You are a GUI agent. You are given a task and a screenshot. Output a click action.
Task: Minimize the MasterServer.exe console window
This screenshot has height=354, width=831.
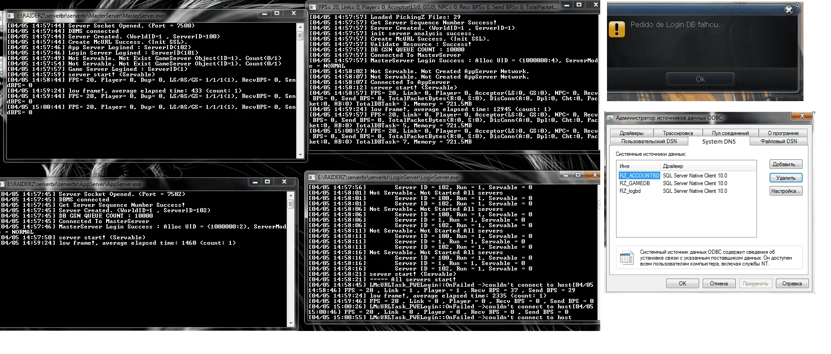265,14
